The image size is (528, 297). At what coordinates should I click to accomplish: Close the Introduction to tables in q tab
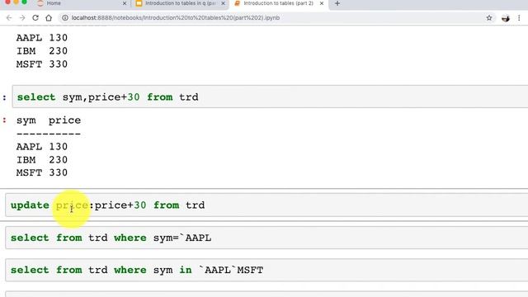pyautogui.click(x=223, y=3)
